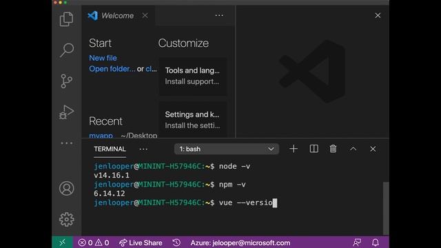
Task: Close the terminal panel
Action: tap(373, 149)
